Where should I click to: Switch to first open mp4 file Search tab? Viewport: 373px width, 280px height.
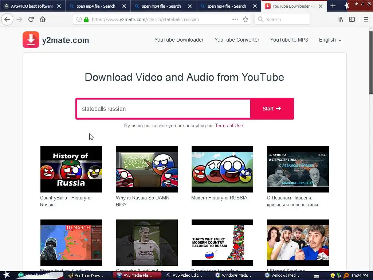pos(96,6)
